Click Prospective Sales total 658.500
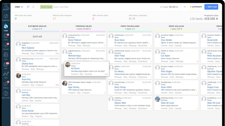This screenshot has height=126, width=225. tap(211, 19)
